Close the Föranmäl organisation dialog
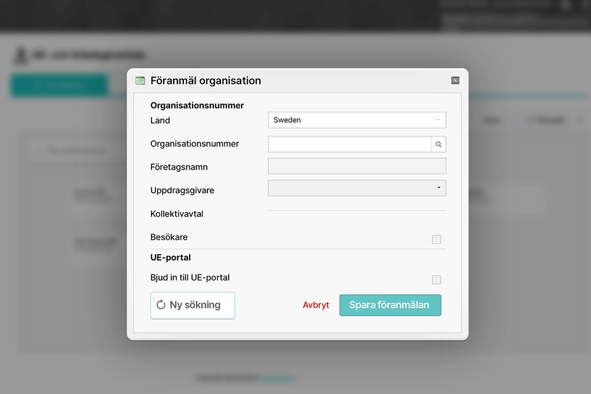Image resolution: width=591 pixels, height=394 pixels. [455, 80]
